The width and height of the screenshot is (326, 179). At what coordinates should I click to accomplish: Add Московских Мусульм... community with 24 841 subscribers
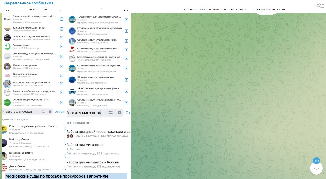(126, 68)
